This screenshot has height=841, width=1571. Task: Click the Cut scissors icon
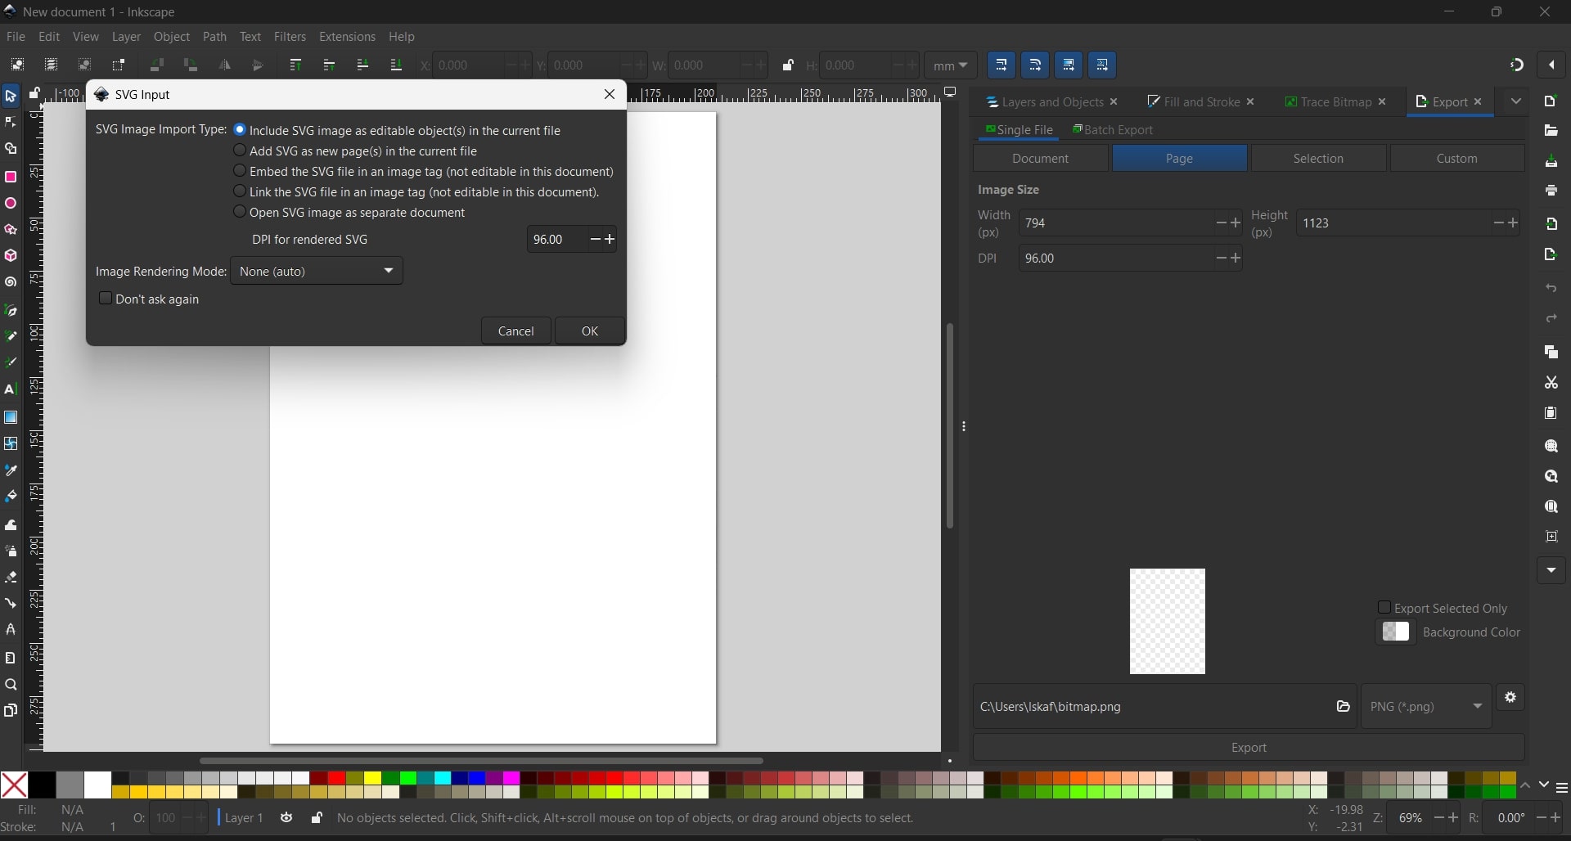tap(1551, 383)
